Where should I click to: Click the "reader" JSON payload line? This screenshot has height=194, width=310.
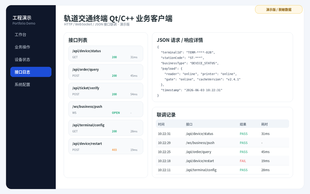pos(200,74)
